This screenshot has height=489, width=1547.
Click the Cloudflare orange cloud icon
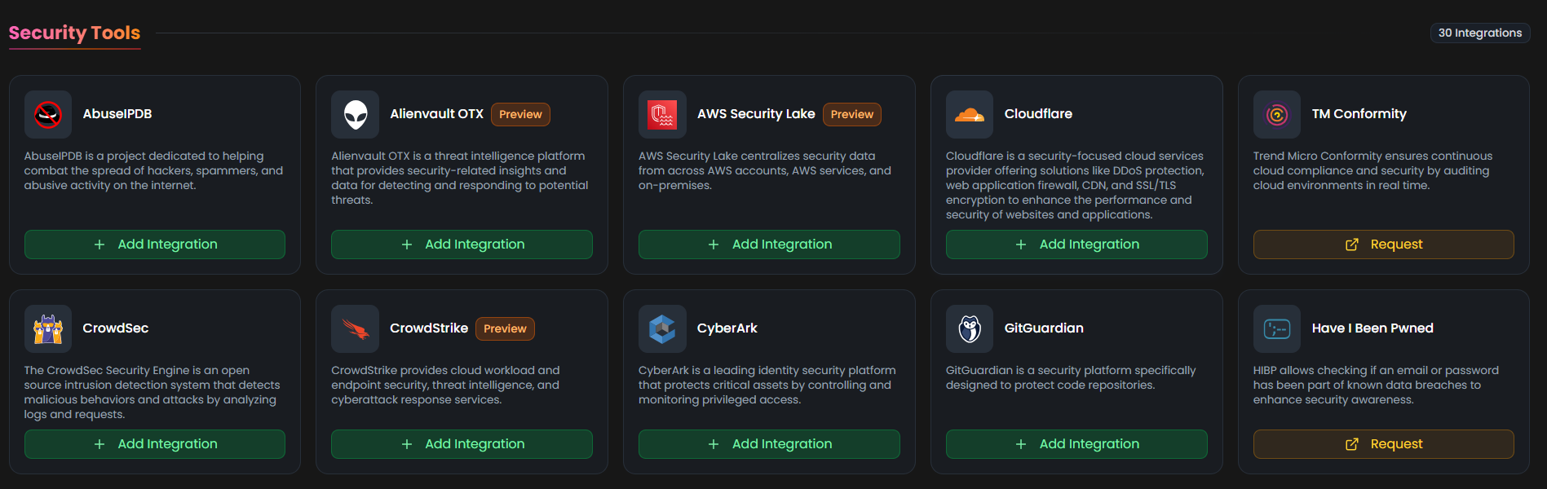(970, 115)
